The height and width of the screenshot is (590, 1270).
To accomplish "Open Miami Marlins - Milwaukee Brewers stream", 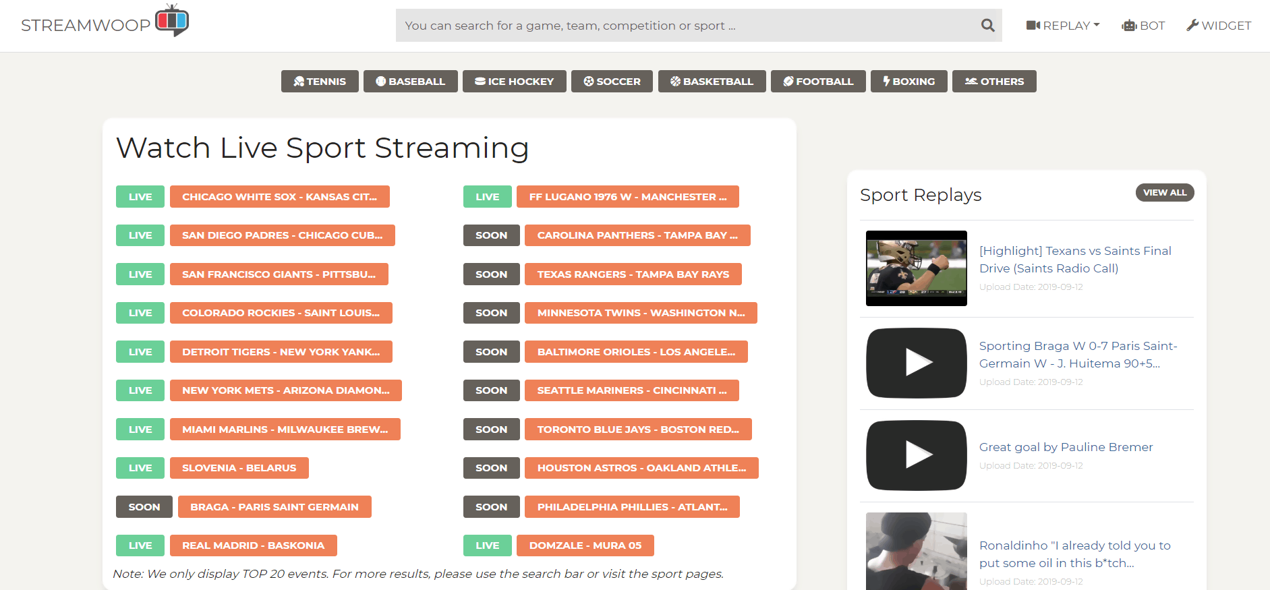I will tap(285, 430).
